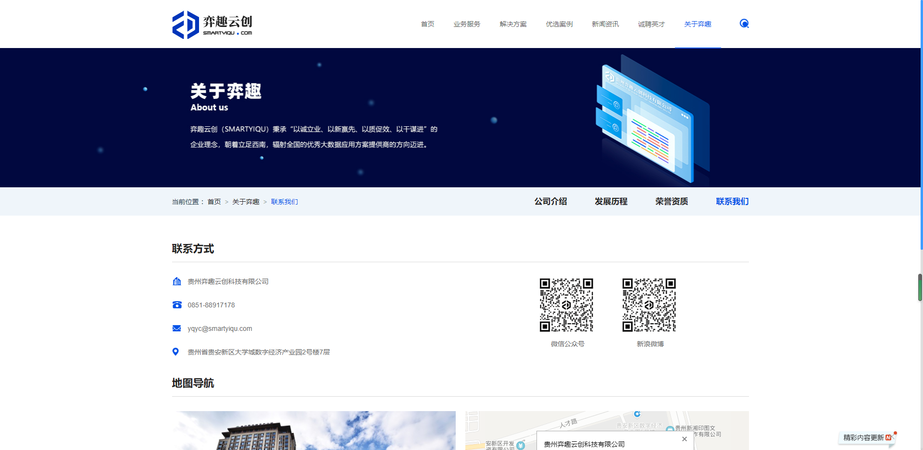Select 诚聘英才 in top navigation
Viewport: 923px width, 450px height.
[651, 24]
